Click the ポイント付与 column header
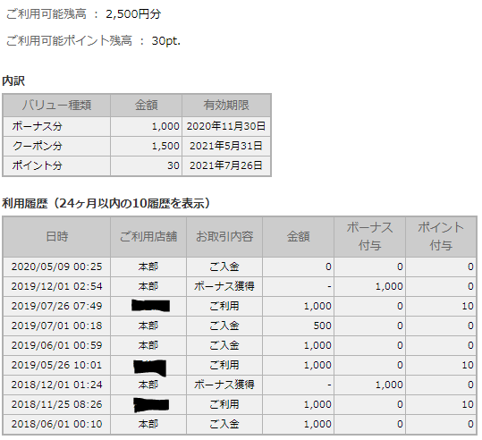This screenshot has height=440, width=482. (x=441, y=236)
